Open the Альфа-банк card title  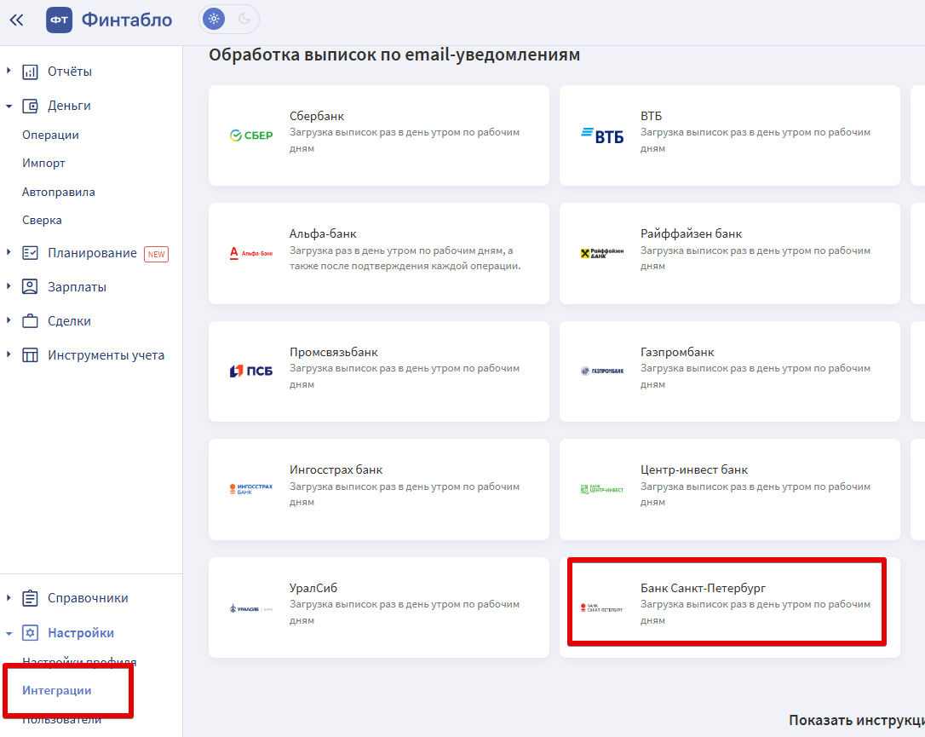323,234
